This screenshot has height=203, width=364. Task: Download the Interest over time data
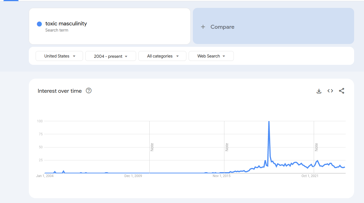[x=319, y=91]
